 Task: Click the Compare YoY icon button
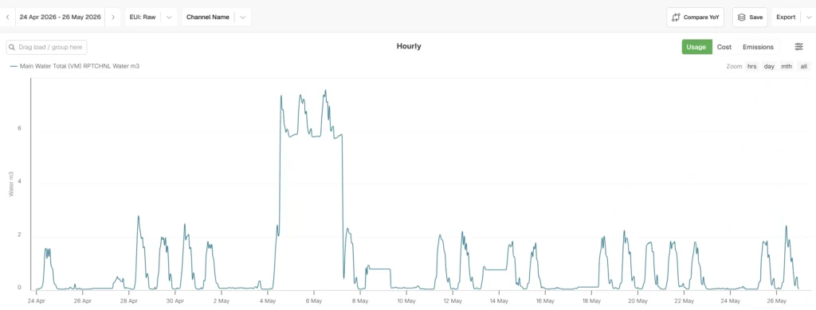coord(676,17)
